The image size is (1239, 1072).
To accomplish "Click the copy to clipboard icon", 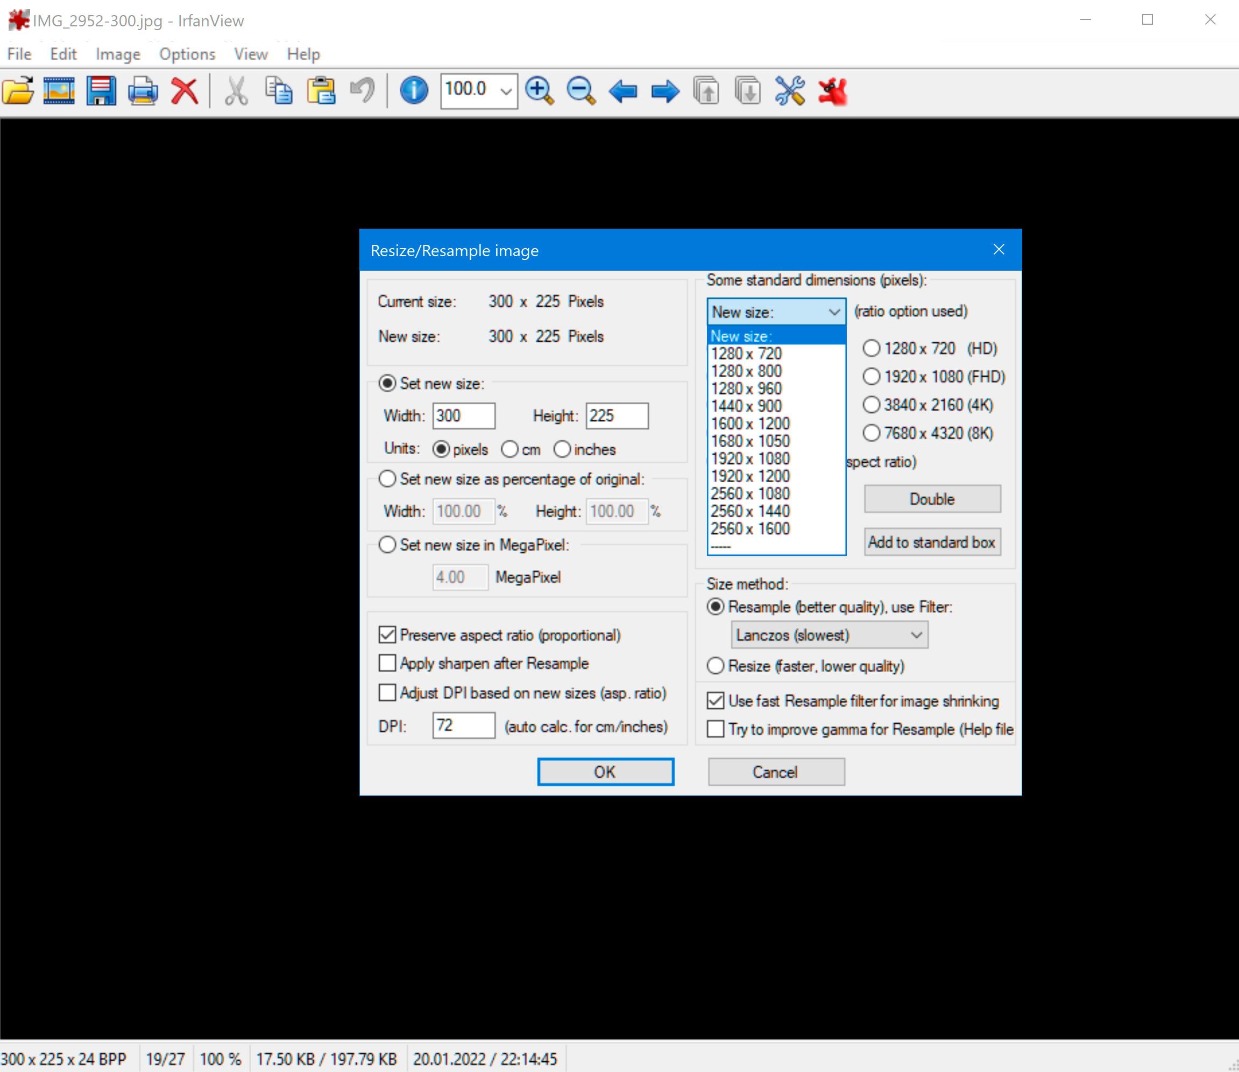I will tap(280, 91).
